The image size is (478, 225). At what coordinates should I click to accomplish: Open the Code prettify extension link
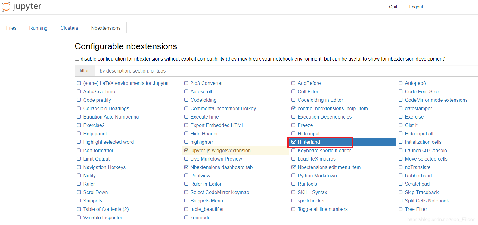pos(97,100)
